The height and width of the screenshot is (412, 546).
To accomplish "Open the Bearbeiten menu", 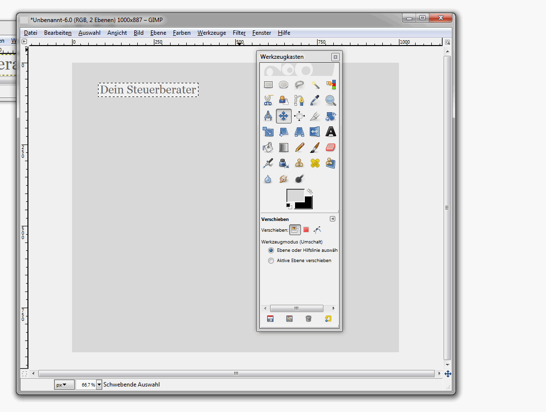I will (58, 33).
